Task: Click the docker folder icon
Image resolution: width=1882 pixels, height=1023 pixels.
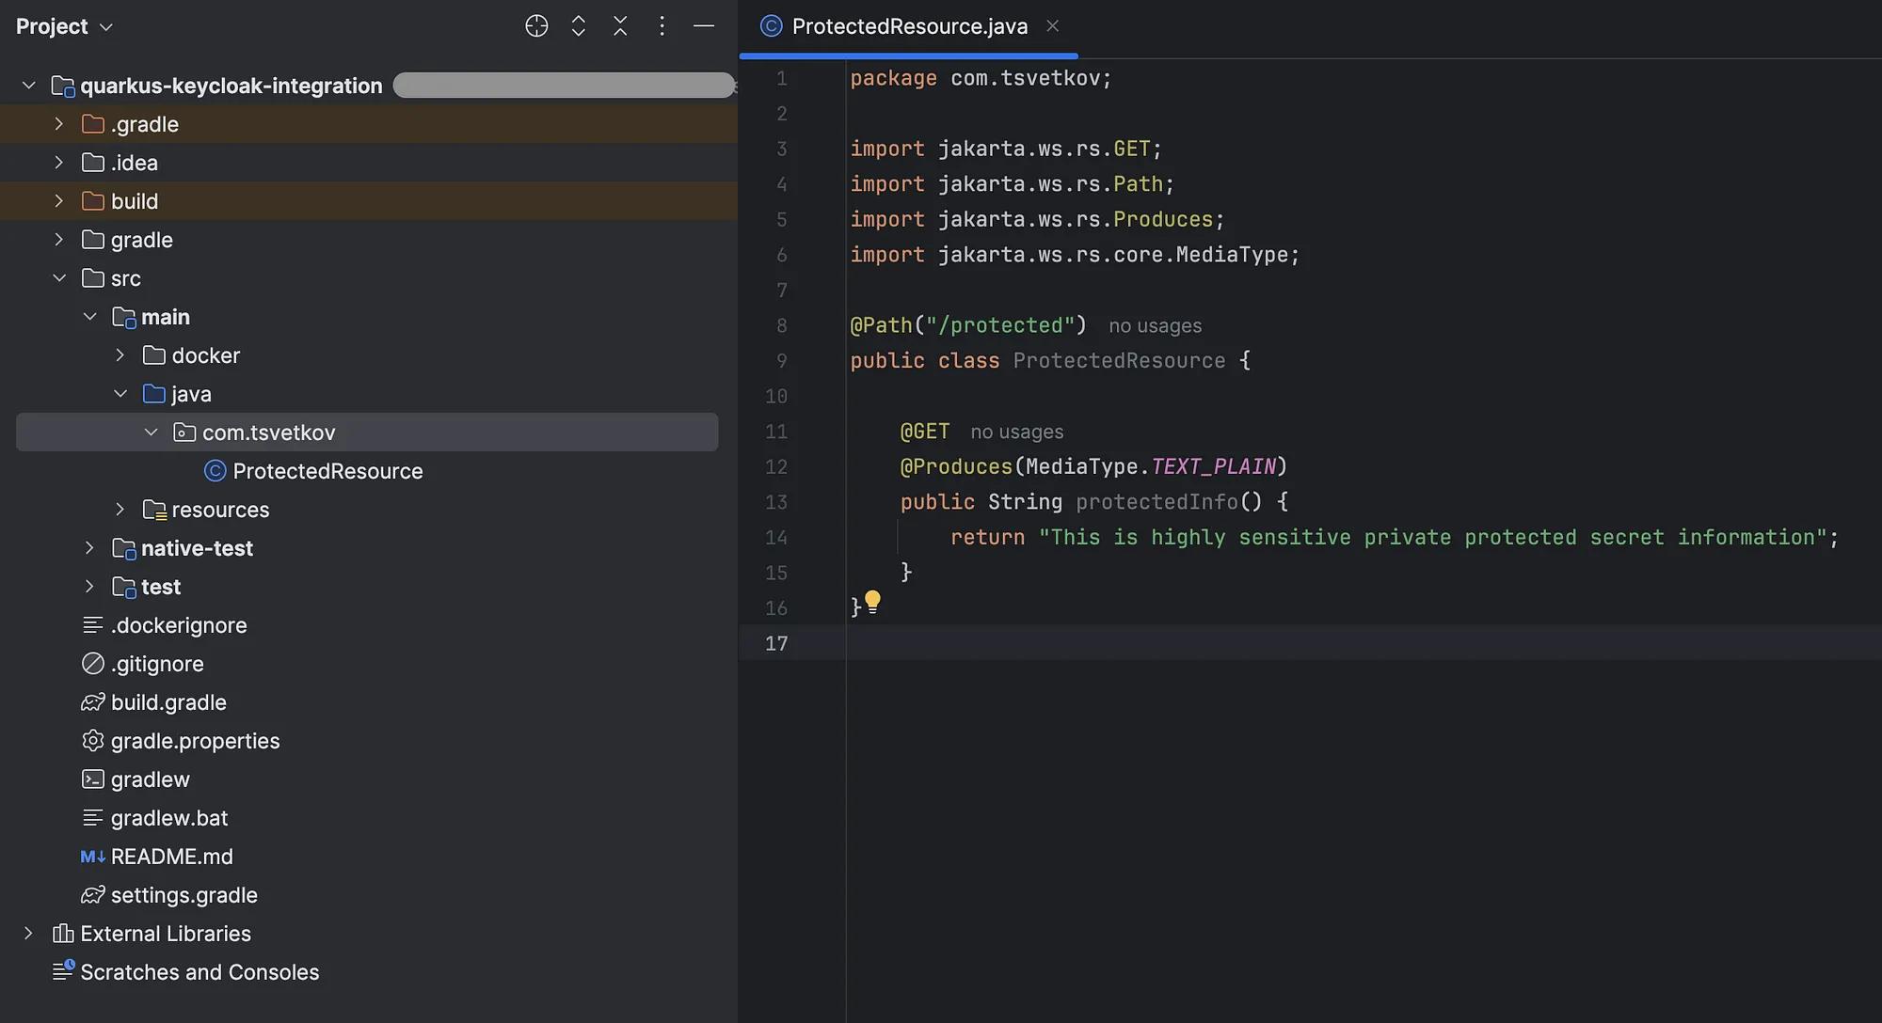Action: click(x=154, y=355)
